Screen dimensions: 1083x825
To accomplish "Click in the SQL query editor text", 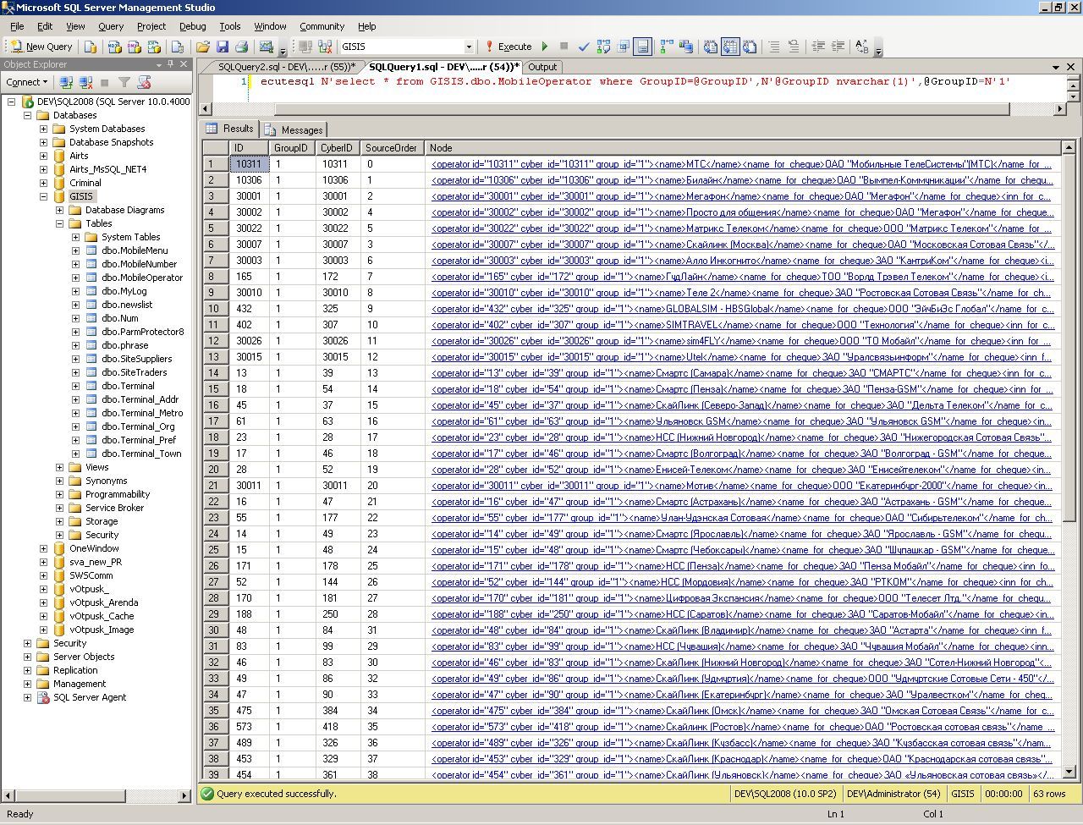I will [x=635, y=81].
